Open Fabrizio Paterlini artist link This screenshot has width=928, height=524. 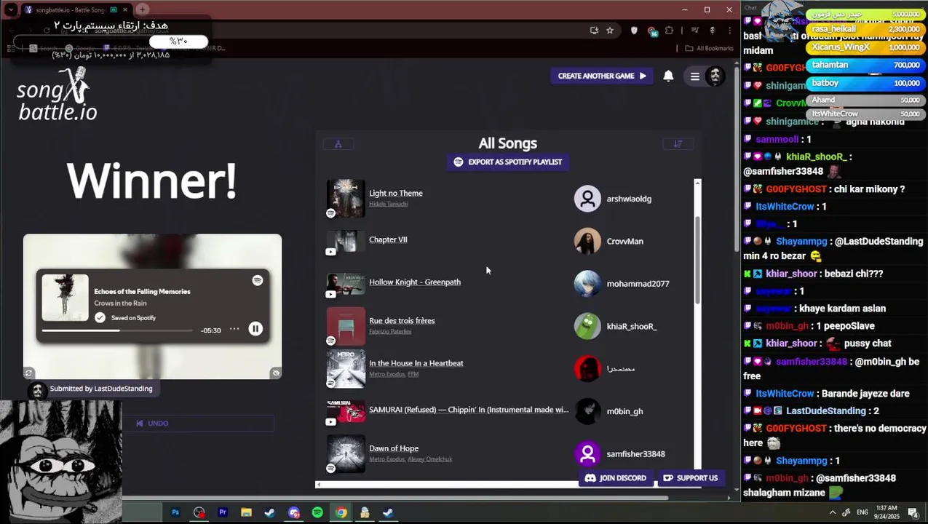pyautogui.click(x=390, y=331)
